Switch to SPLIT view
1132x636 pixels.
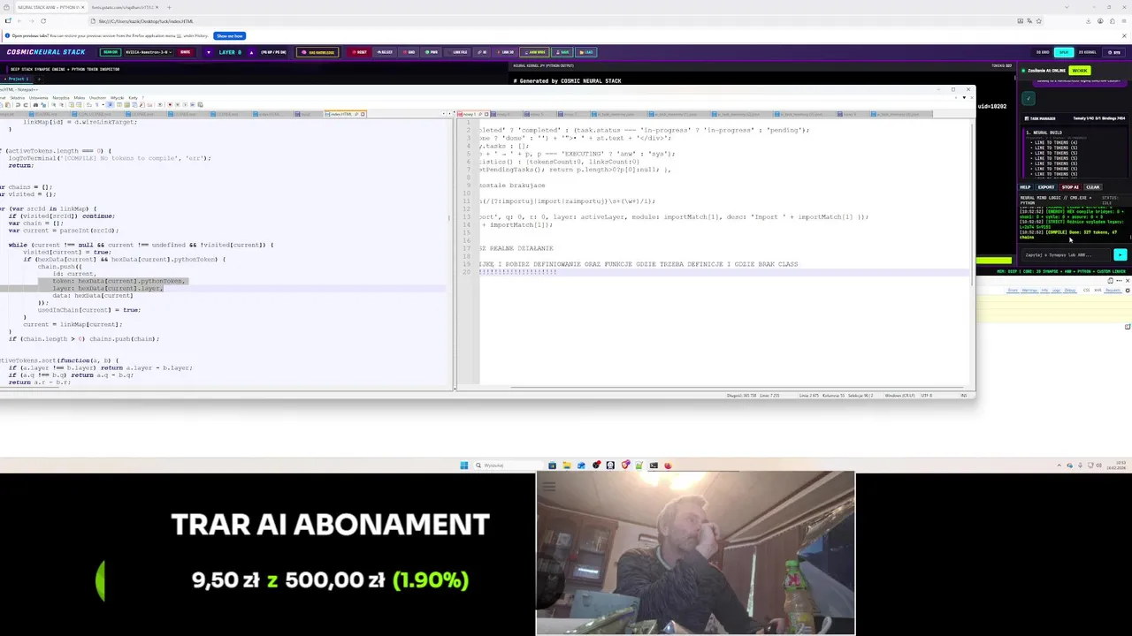point(1064,52)
